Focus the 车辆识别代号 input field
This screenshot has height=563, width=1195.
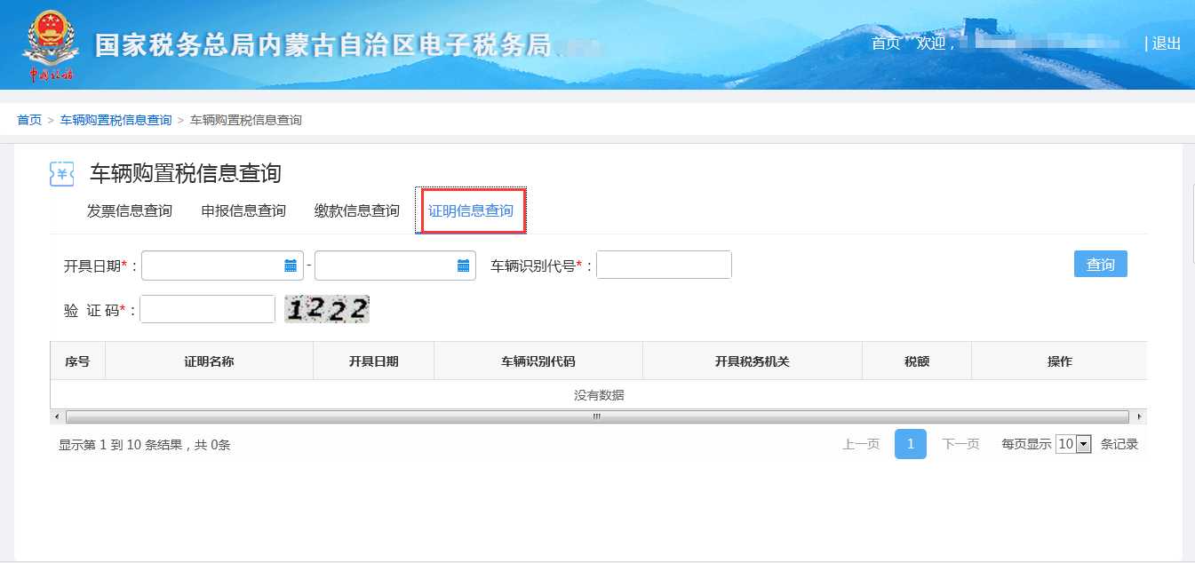(x=664, y=265)
